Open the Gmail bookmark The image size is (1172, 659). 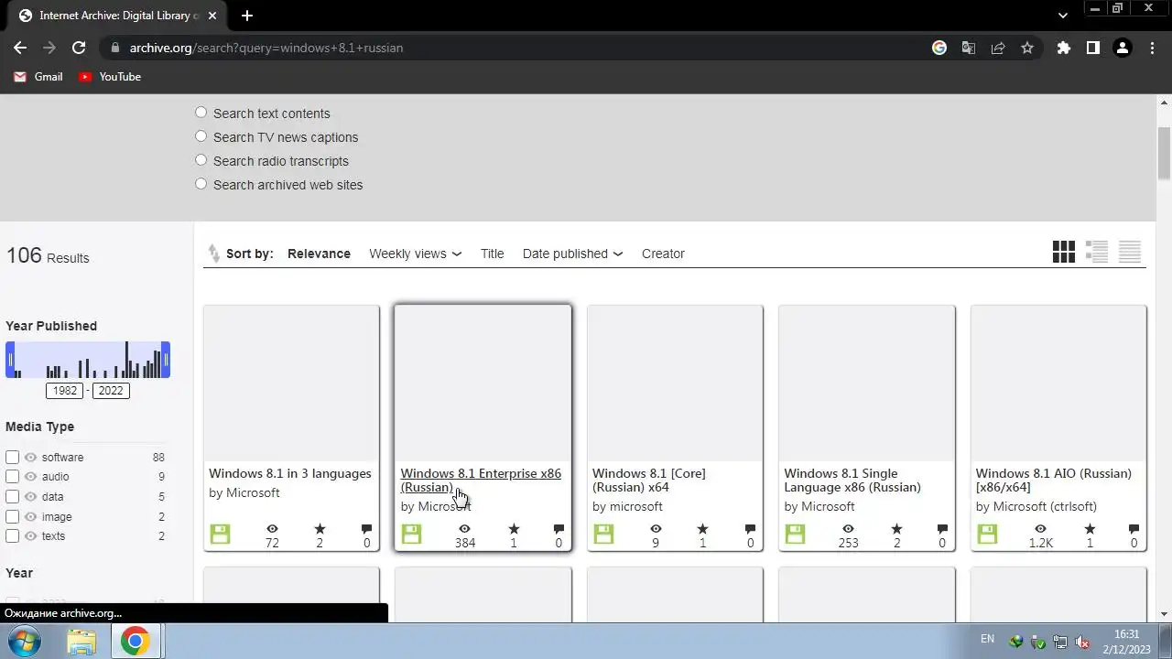pos(38,77)
